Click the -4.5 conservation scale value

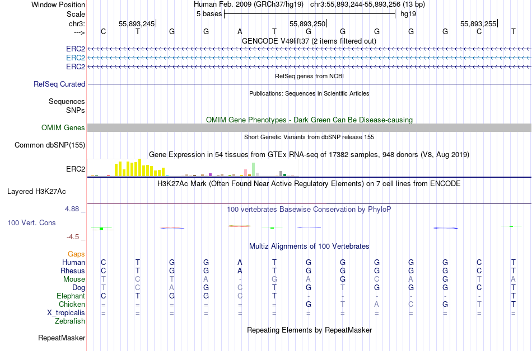click(73, 237)
